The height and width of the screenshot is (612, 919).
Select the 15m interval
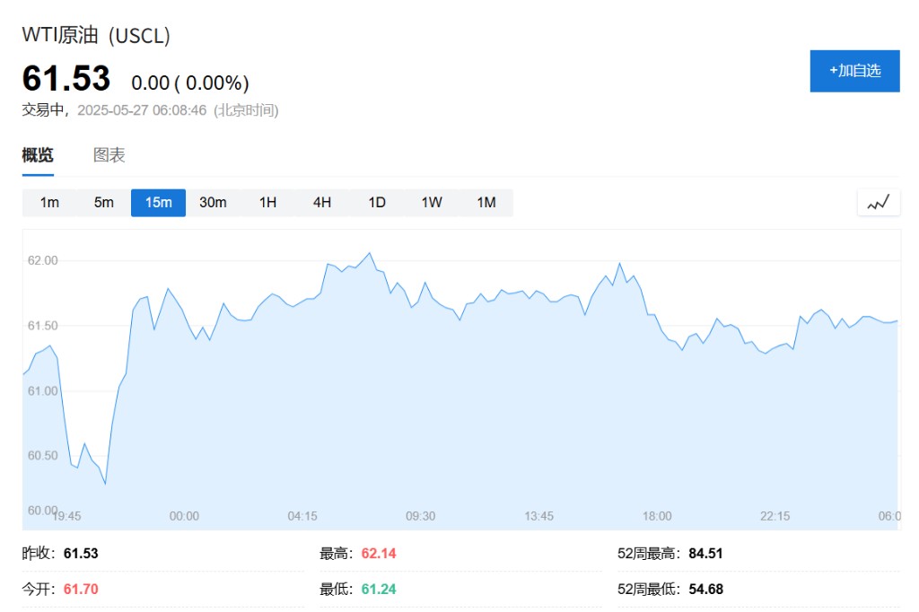[158, 203]
